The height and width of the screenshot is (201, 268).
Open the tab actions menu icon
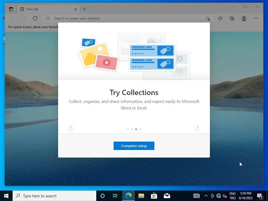[x=11, y=9]
